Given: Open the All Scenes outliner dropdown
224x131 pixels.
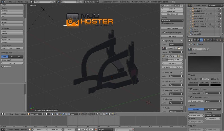Looking at the screenshot, I should click(x=215, y=5).
